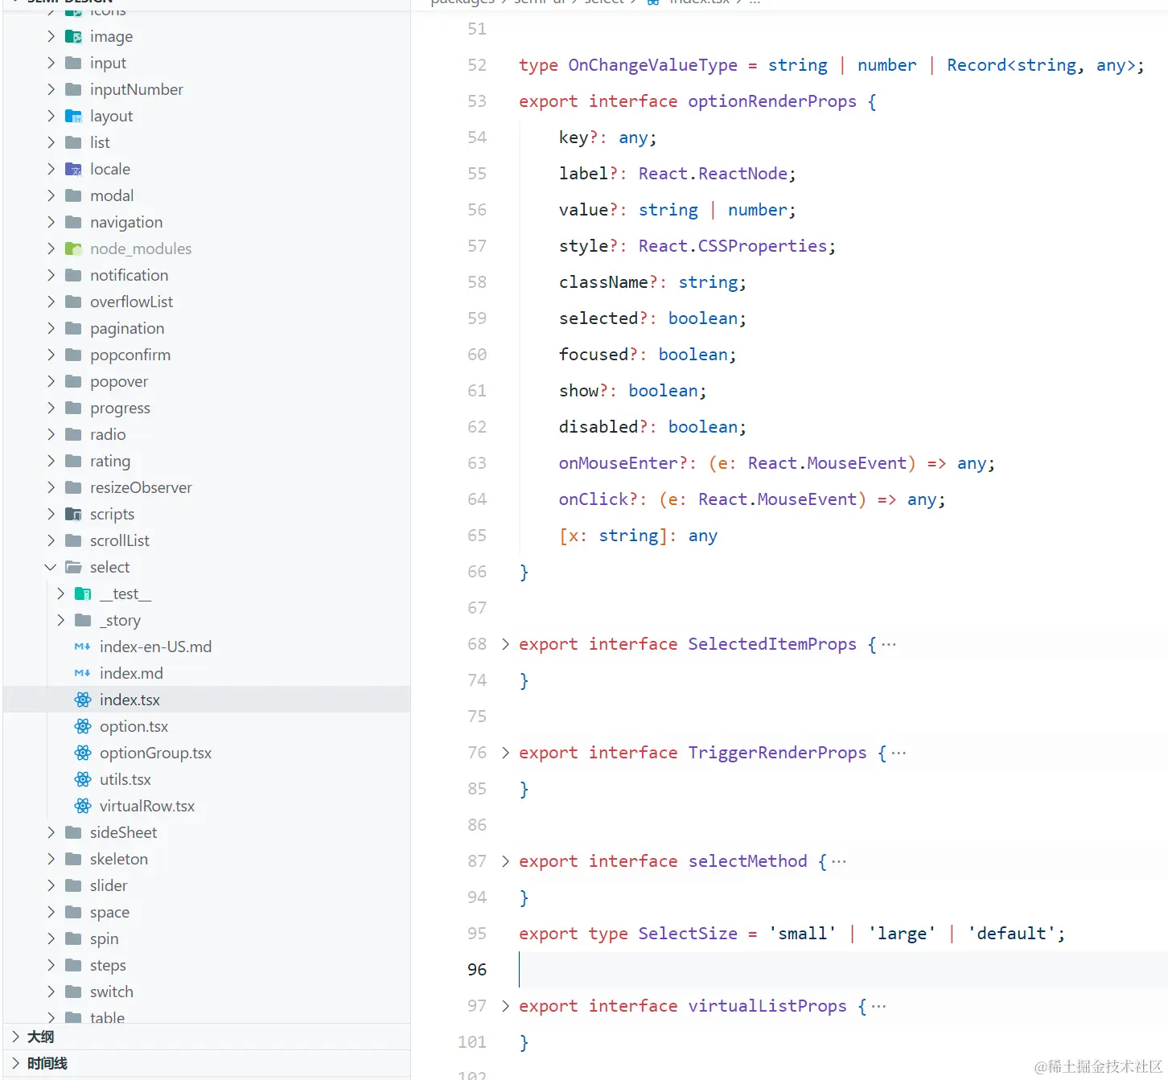The width and height of the screenshot is (1168, 1080).
Task: Click the React icon of index.tsx
Action: [x=83, y=700]
